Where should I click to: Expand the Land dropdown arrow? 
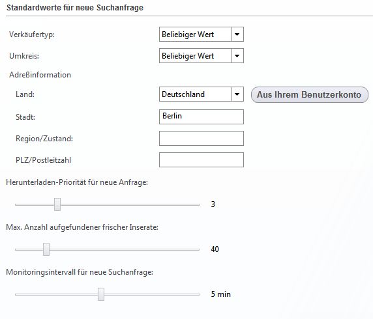237,94
